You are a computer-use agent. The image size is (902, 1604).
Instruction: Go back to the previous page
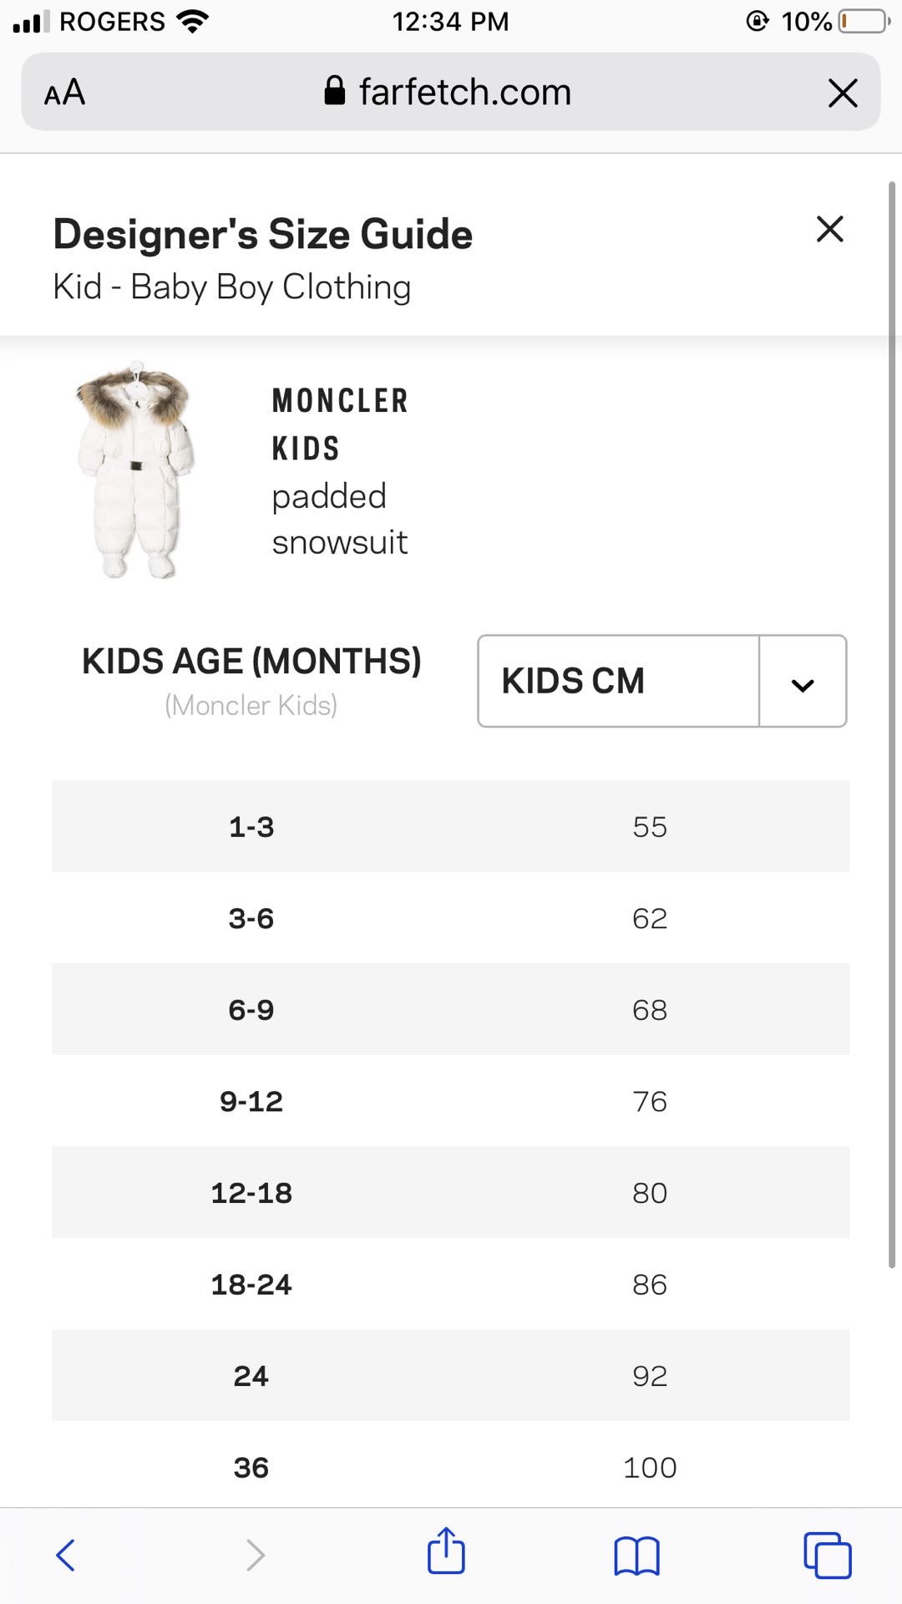pyautogui.click(x=67, y=1552)
